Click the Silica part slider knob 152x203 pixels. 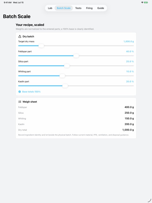pyautogui.click(x=67, y=66)
